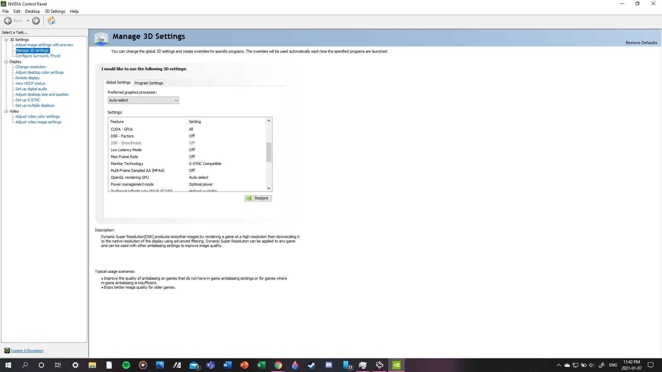The width and height of the screenshot is (662, 372).
Task: Open Adjust image settings with preview
Action: tap(44, 45)
